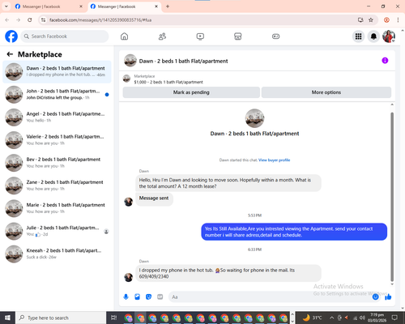Click More options button
Screen dimensions: 405x324
[326, 92]
